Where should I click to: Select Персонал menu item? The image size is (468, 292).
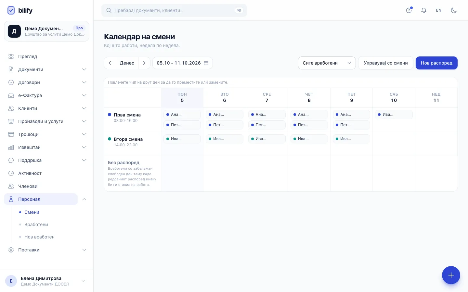pyautogui.click(x=41, y=199)
